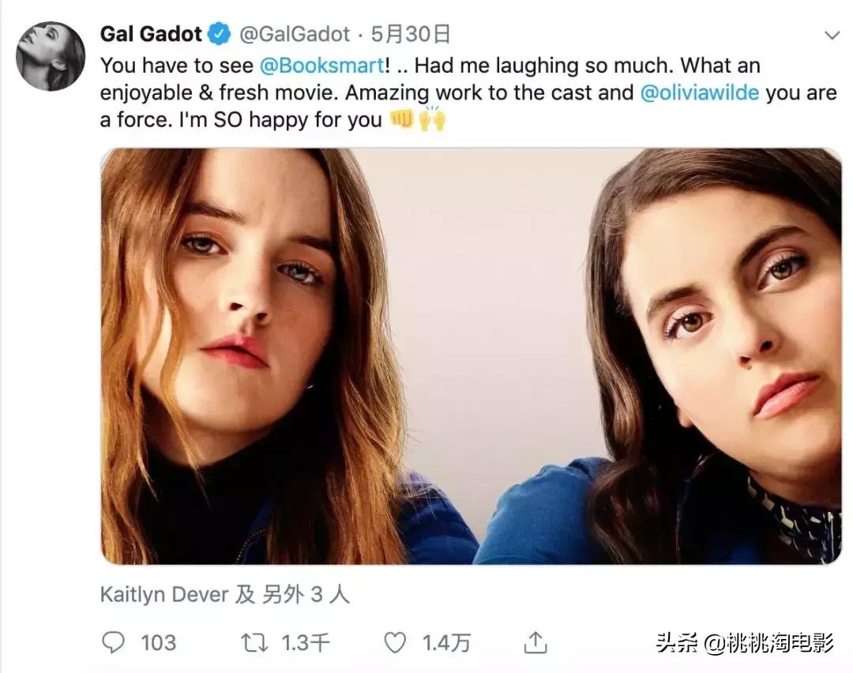Click the 103 replies count
The width and height of the screenshot is (853, 673).
(x=158, y=643)
